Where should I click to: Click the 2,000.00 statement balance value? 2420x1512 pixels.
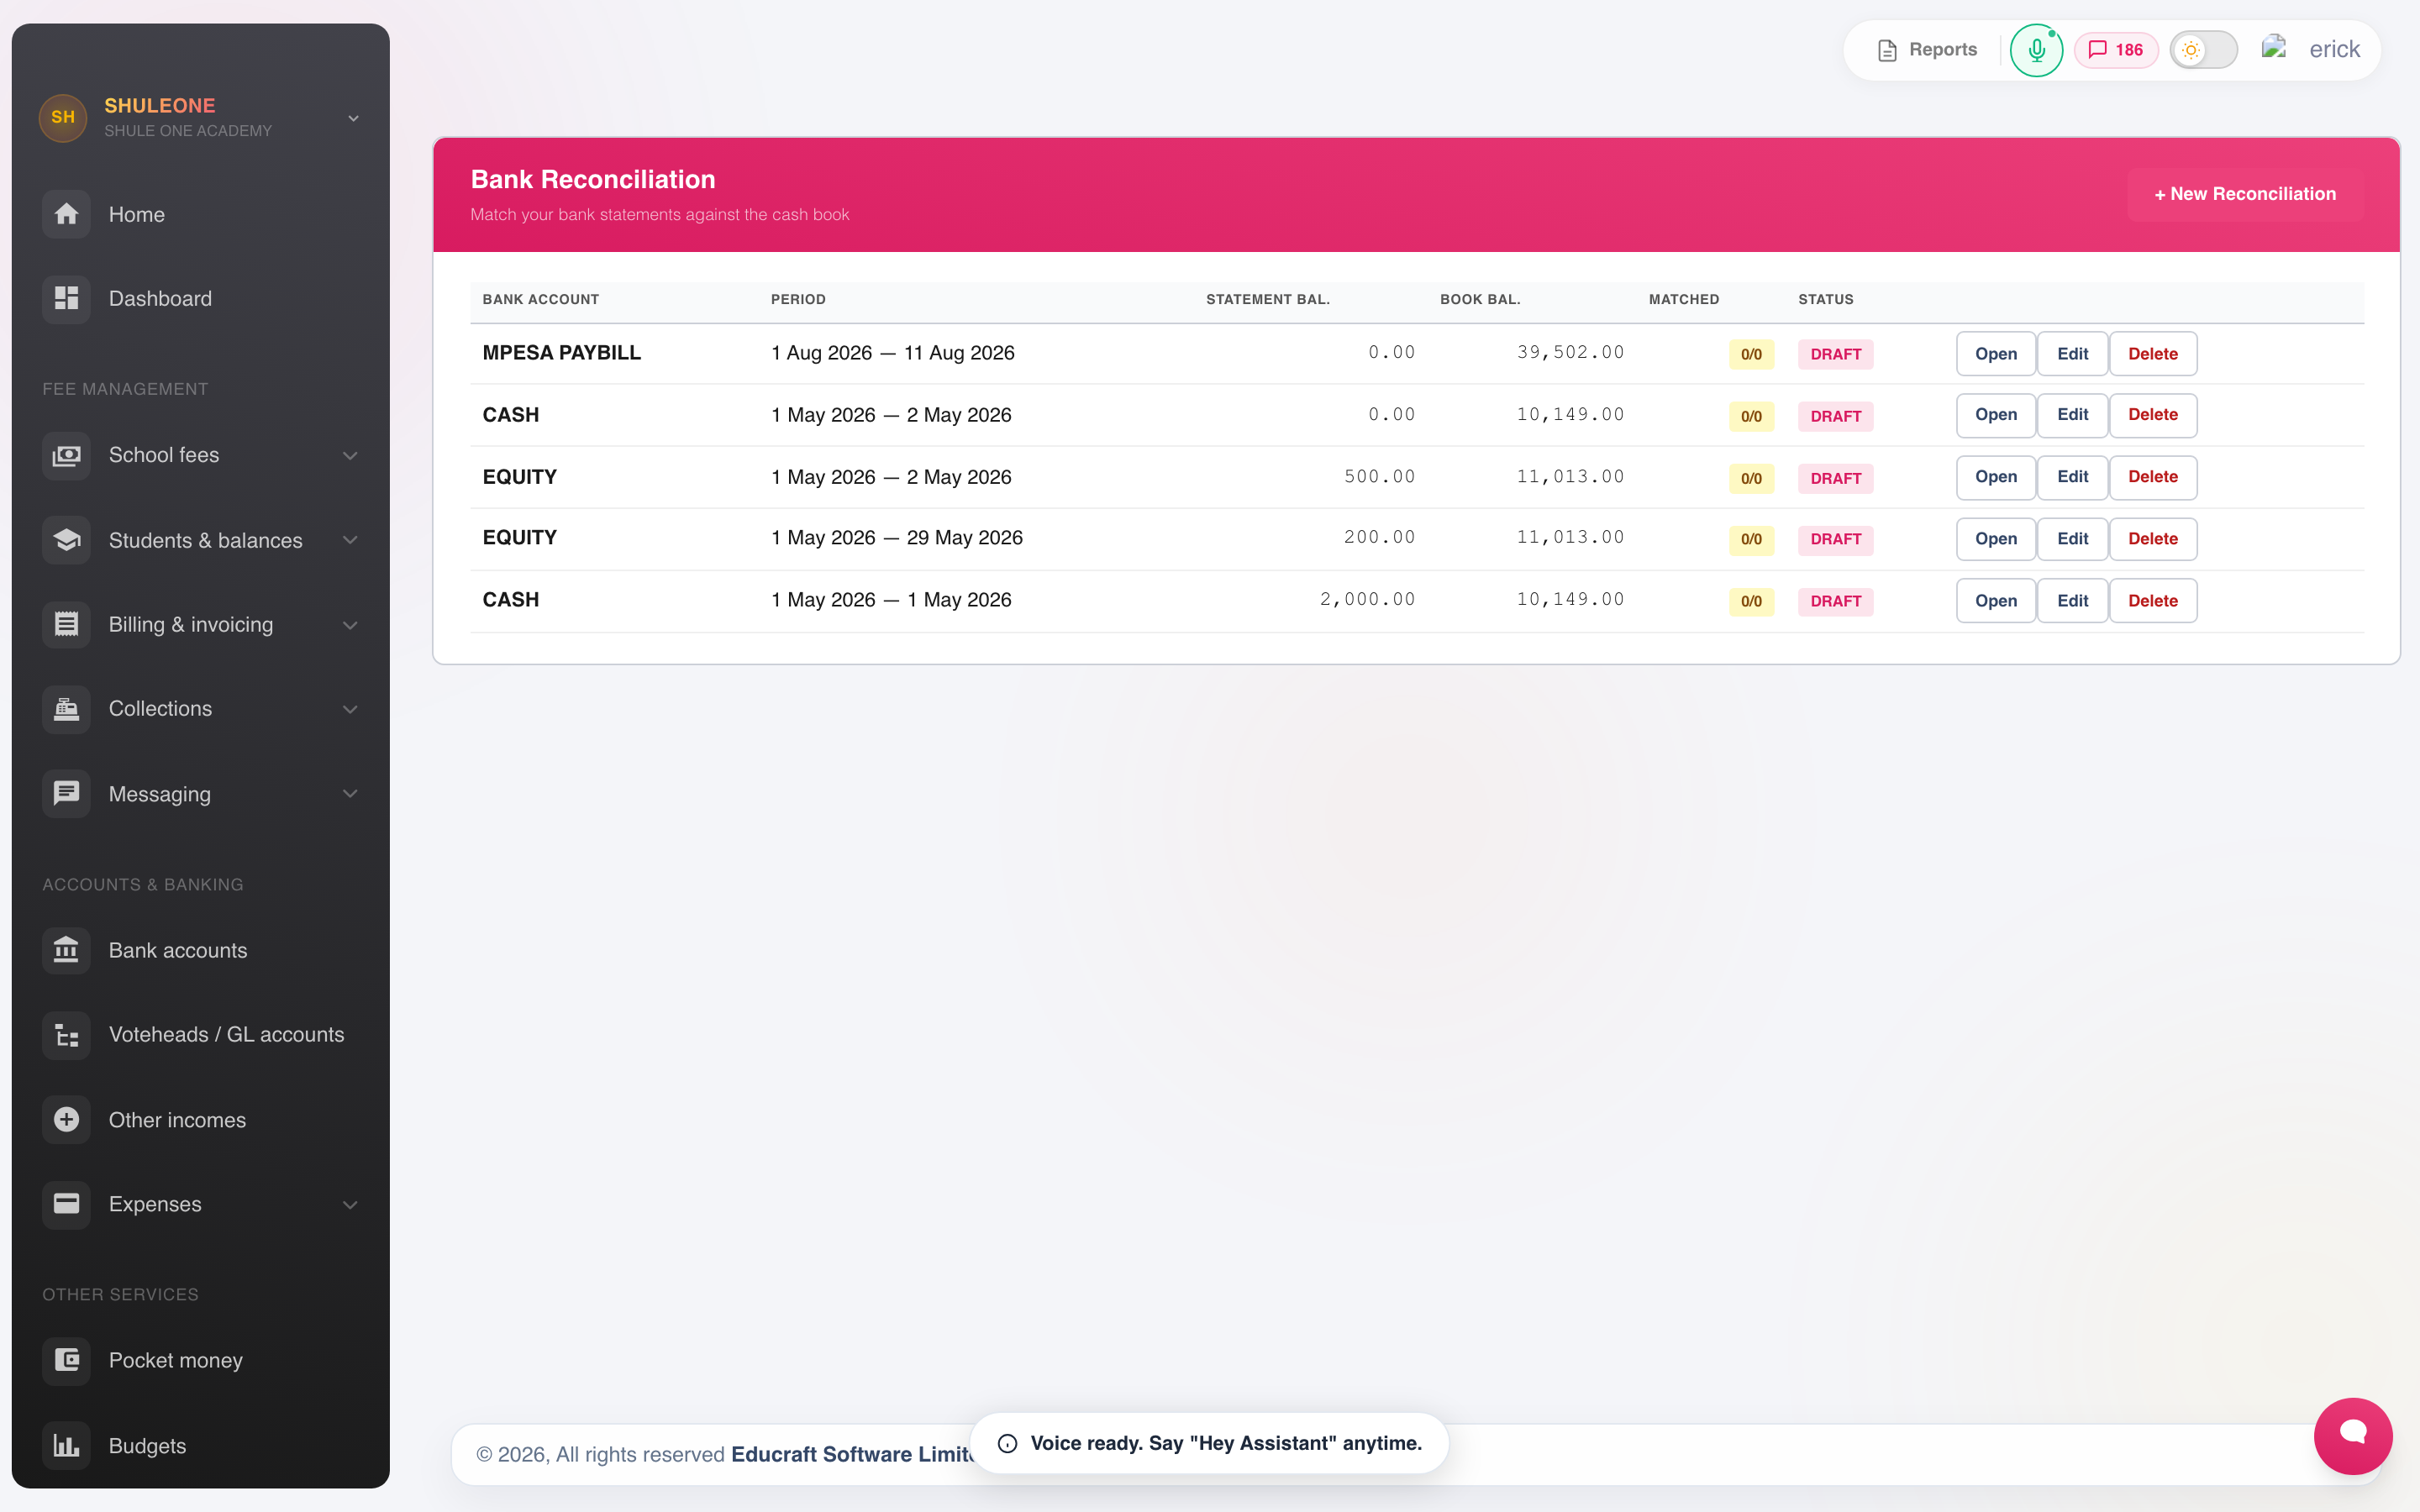pyautogui.click(x=1367, y=599)
